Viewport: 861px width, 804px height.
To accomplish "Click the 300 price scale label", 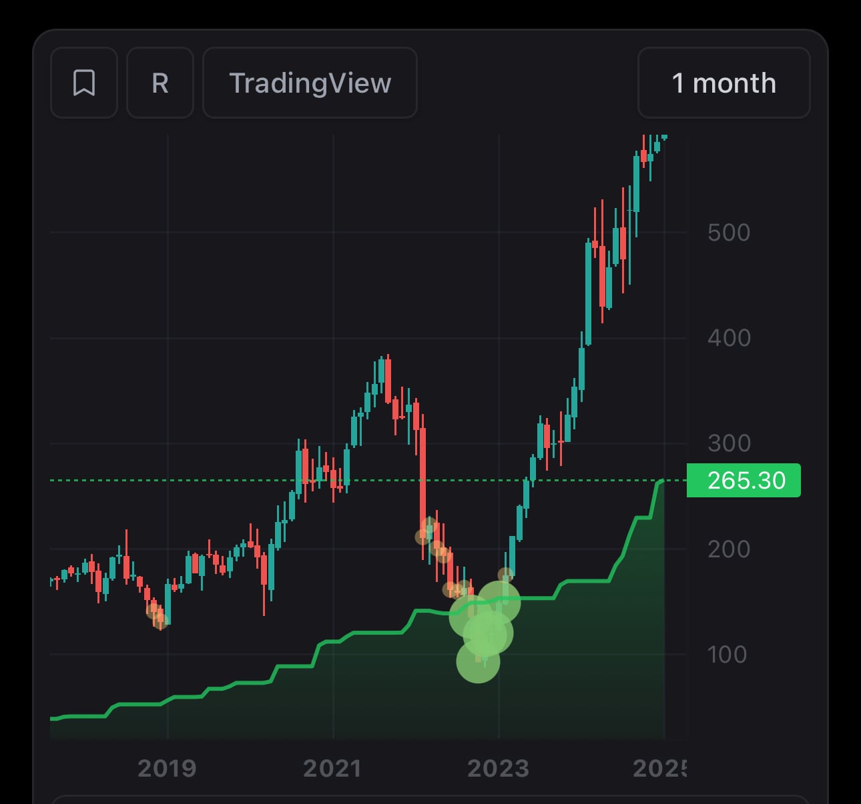I will [729, 443].
